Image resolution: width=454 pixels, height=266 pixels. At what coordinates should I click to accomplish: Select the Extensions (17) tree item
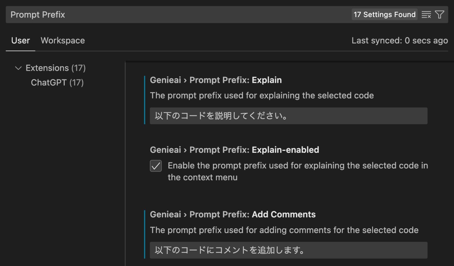tap(55, 68)
